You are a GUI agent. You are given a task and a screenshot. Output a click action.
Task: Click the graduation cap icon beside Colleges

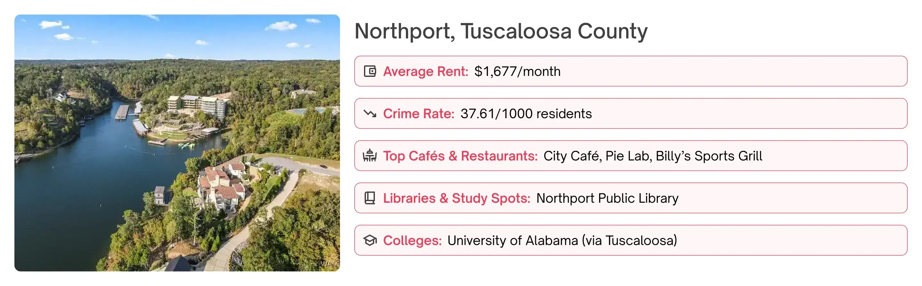click(370, 240)
